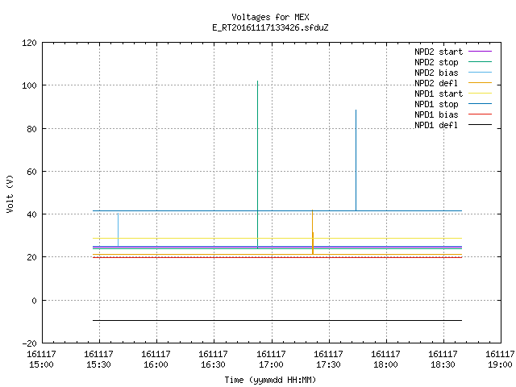Click the blue NPD1 stop legend line sample
This screenshot has width=516, height=387.
coord(481,104)
